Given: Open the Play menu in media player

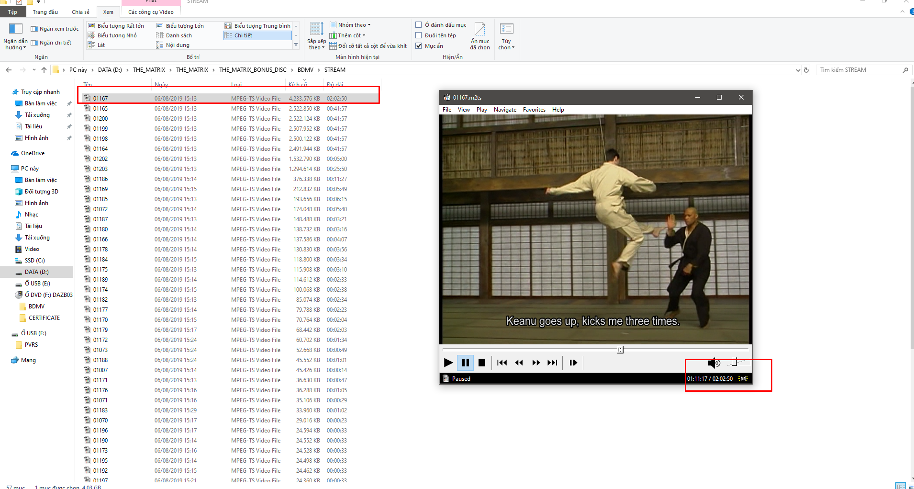Looking at the screenshot, I should pos(482,110).
